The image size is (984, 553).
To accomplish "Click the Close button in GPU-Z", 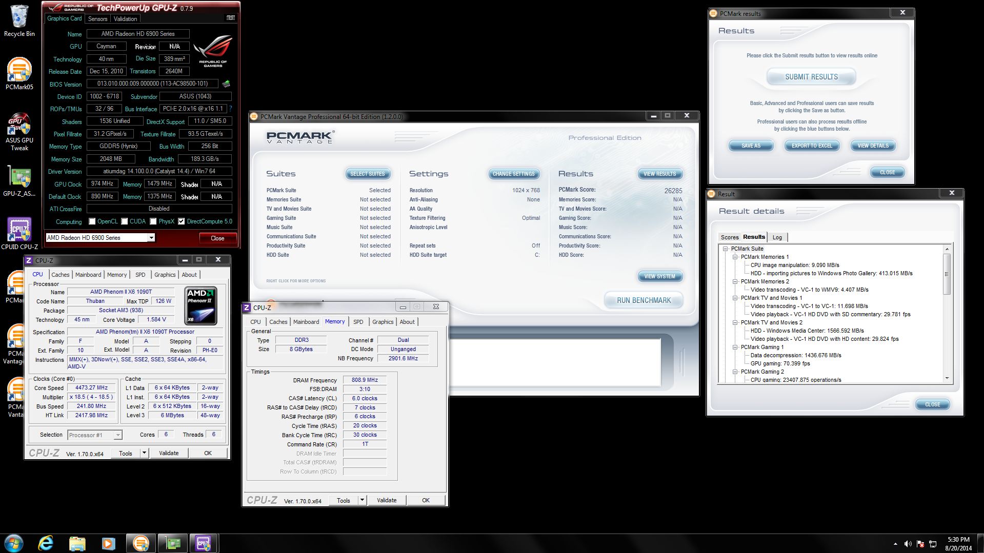I will point(217,238).
